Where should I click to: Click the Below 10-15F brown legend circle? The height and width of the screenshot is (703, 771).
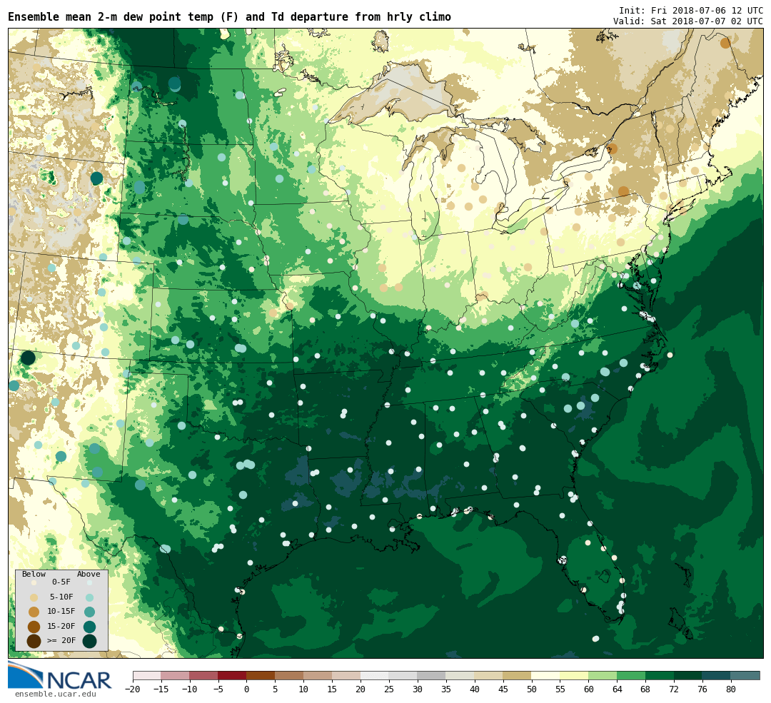[x=34, y=612]
